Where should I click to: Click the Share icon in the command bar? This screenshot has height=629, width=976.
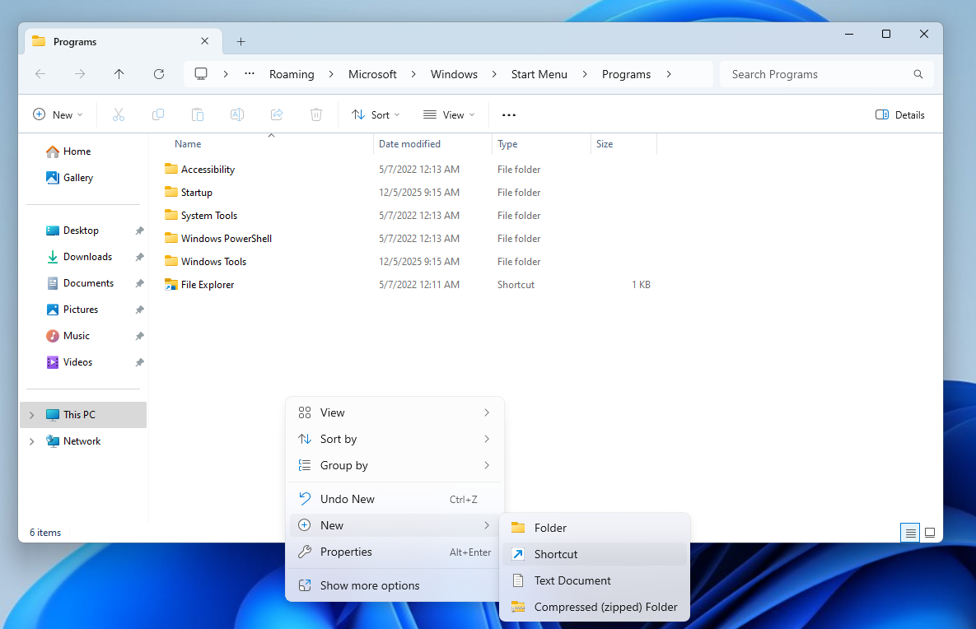click(277, 114)
